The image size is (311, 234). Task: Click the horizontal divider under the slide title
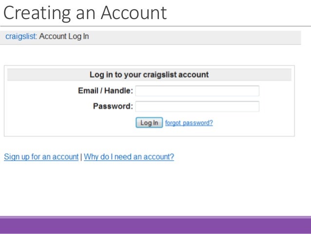coord(155,26)
